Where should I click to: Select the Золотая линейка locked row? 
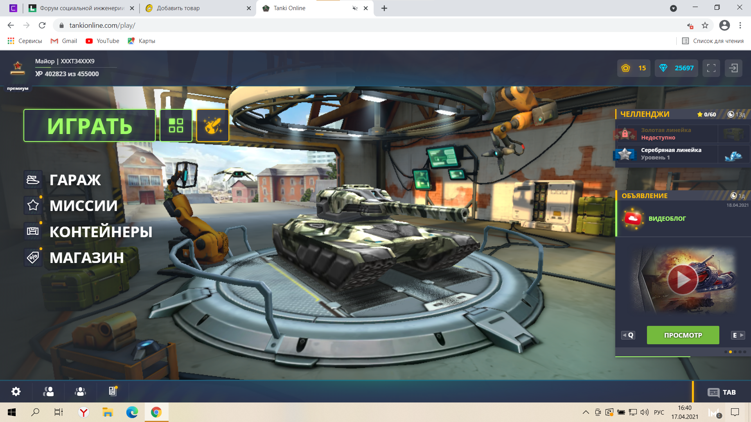point(683,134)
